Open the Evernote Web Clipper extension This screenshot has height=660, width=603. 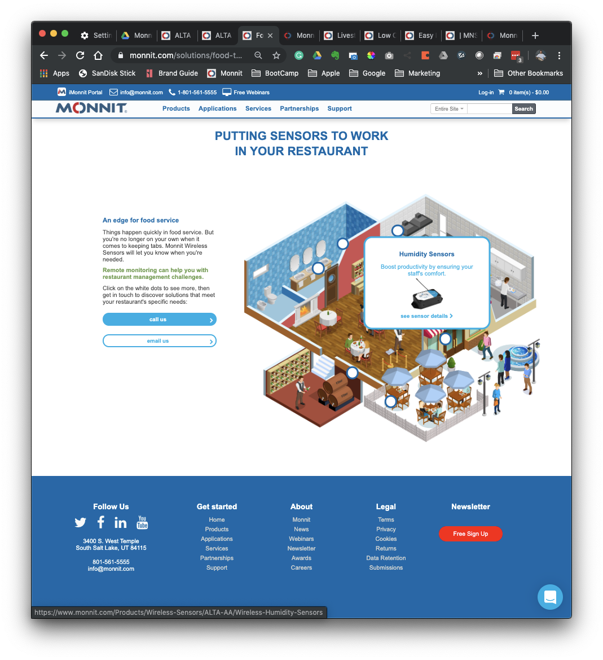pyautogui.click(x=334, y=55)
